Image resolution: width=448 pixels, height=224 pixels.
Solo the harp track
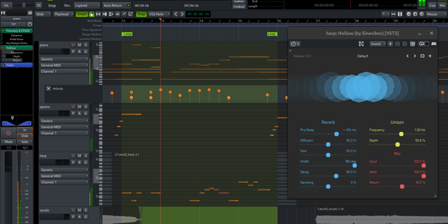[86, 156]
